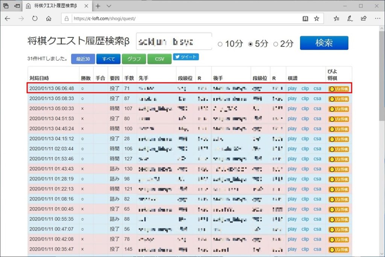Open clip link for 01:00:45 game
The width and height of the screenshot is (385, 257).
tap(305, 209)
